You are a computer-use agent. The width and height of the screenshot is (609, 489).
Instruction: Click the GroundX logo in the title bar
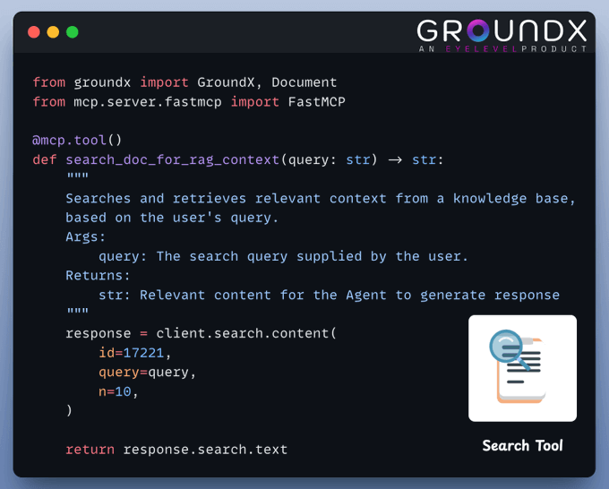[502, 30]
